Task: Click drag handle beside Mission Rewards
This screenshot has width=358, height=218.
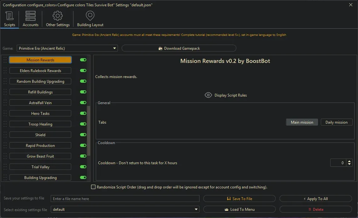Action: tap(5, 60)
